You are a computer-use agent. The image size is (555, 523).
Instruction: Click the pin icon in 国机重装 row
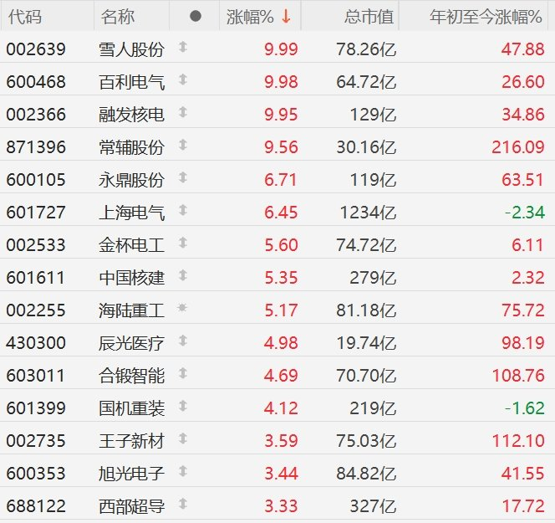[x=183, y=406]
